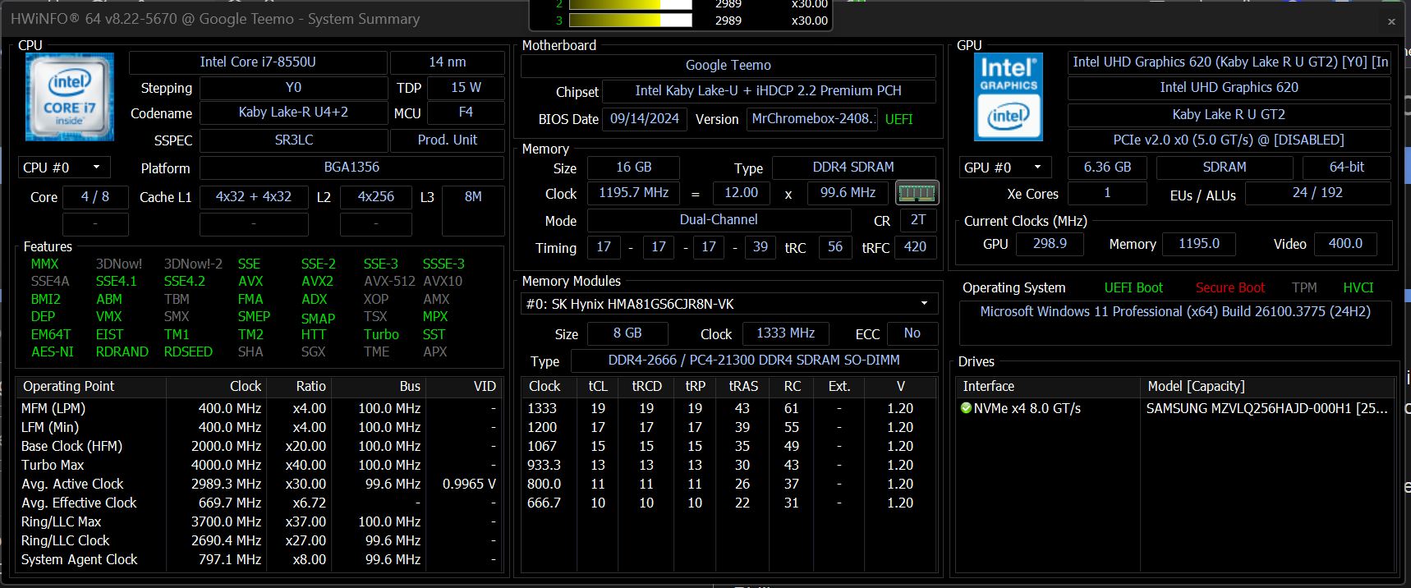This screenshot has height=588, width=1411.
Task: Click the BIOS date 09/14/2024
Action: 645,118
